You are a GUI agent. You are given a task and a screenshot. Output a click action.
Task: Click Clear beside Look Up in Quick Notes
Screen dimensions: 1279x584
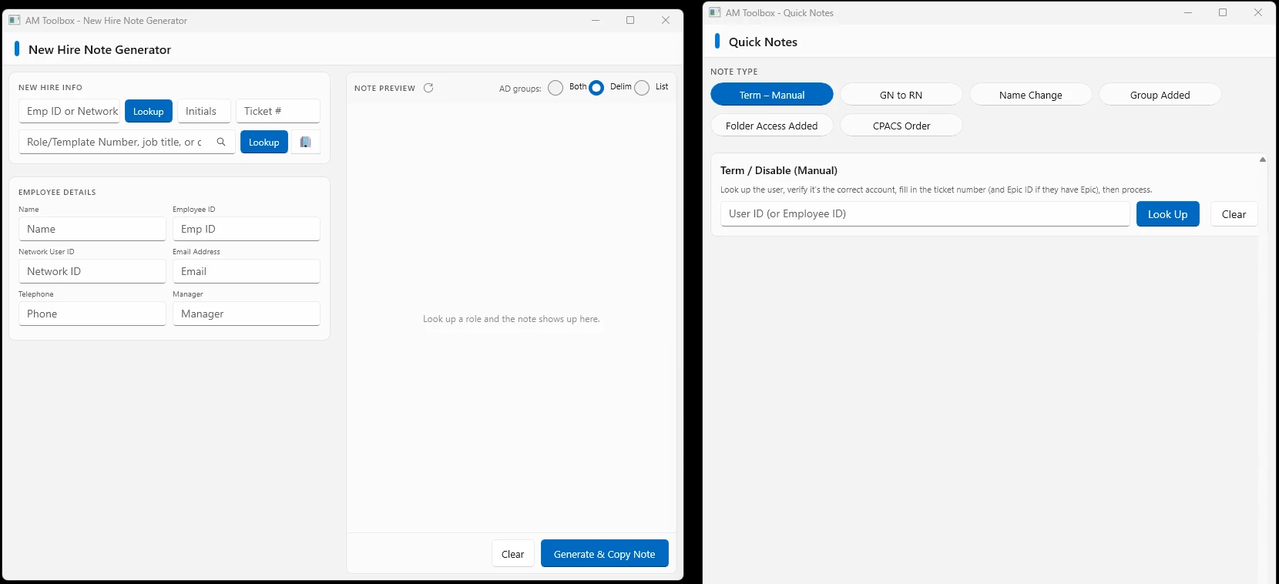pyautogui.click(x=1234, y=214)
